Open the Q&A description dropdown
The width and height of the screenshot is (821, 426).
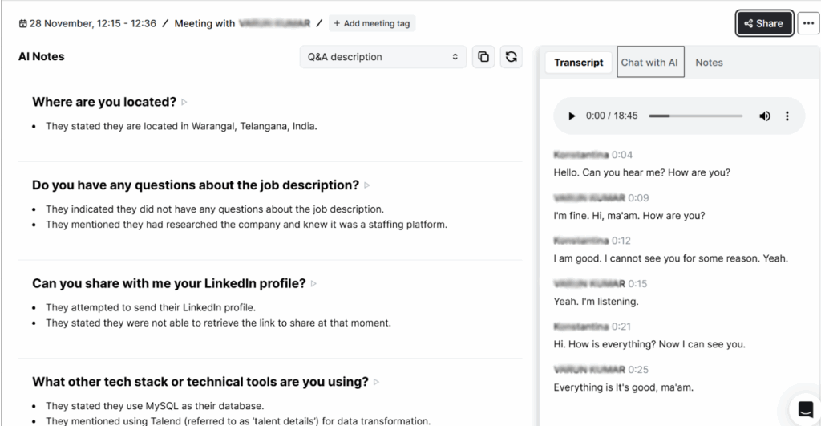click(x=382, y=57)
